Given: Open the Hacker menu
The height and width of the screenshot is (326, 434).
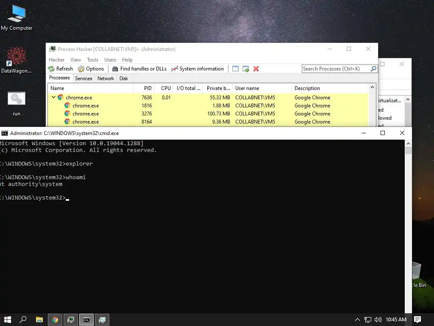Looking at the screenshot, I should 56,59.
